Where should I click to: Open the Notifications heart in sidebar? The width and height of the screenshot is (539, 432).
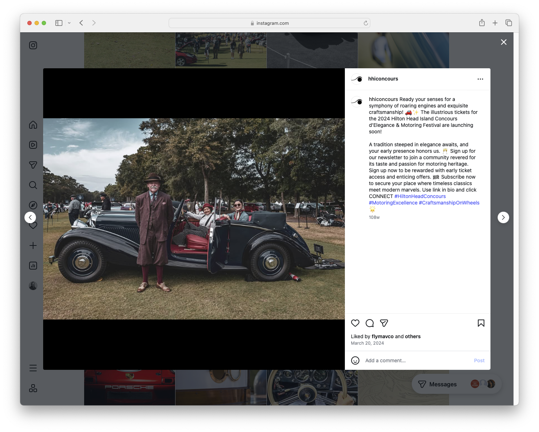point(33,225)
